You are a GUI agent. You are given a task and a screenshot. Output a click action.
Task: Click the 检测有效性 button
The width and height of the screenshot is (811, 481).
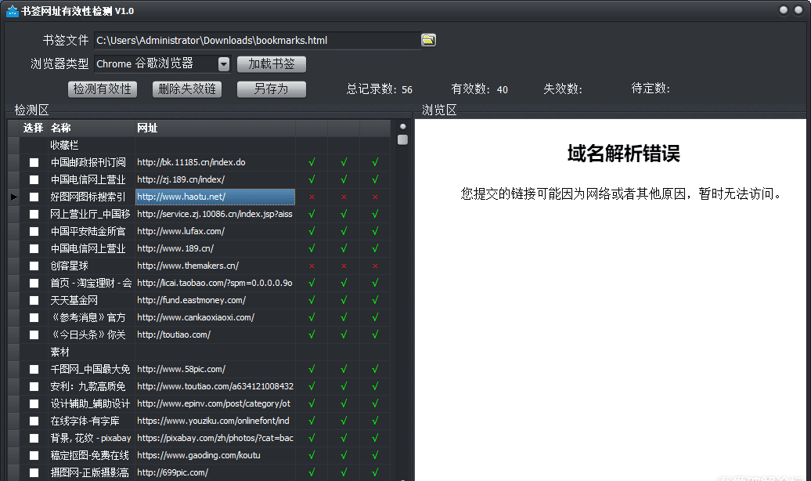click(103, 89)
